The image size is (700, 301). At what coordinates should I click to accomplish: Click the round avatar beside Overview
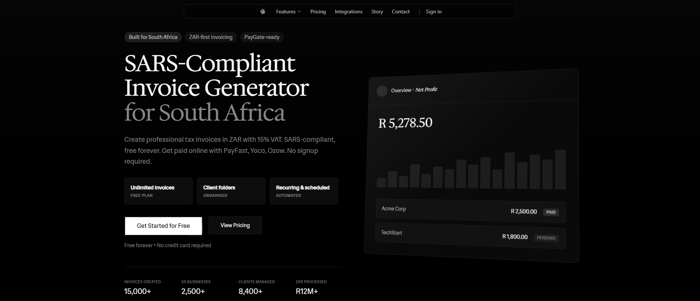pyautogui.click(x=382, y=91)
